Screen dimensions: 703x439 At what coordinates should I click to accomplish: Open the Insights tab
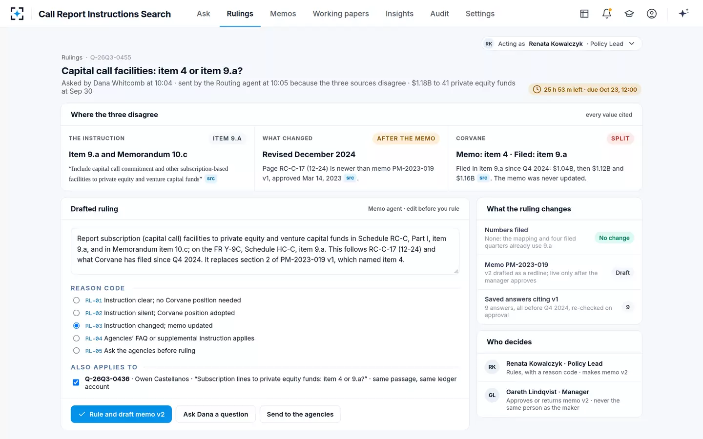click(399, 14)
